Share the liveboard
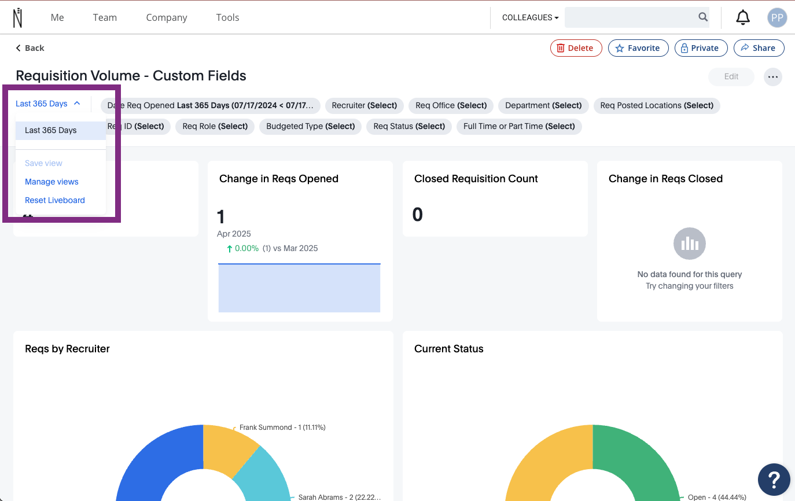 tap(759, 48)
